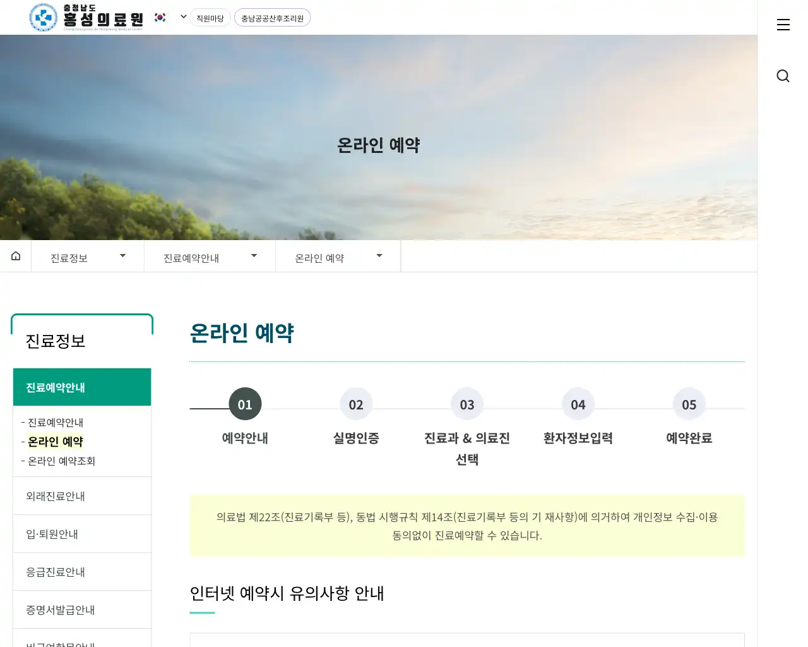Click the Hongseong Medical Center logo
Viewport: 808px width, 647px height.
(86, 18)
